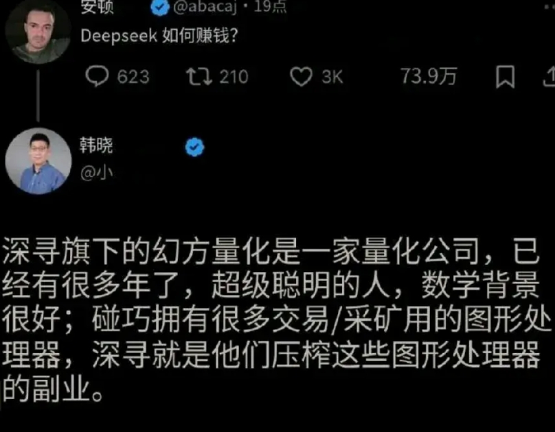Open 韩晓's profile picture

click(x=38, y=160)
